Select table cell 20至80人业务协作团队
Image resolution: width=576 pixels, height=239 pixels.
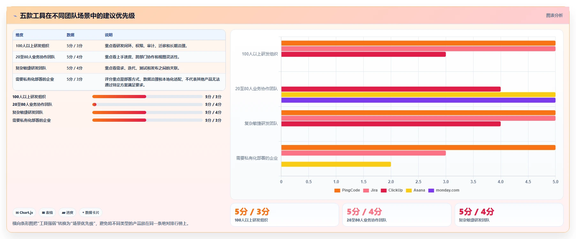tap(35, 57)
